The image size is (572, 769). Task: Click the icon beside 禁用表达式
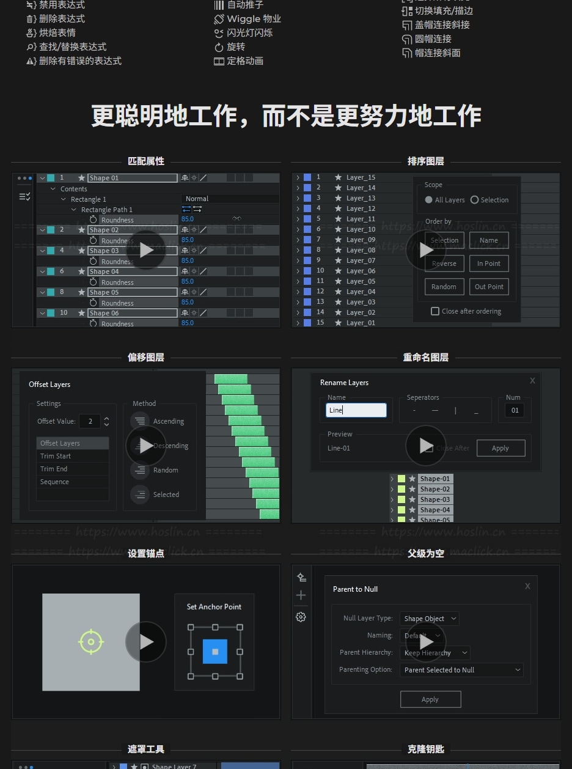click(x=31, y=5)
